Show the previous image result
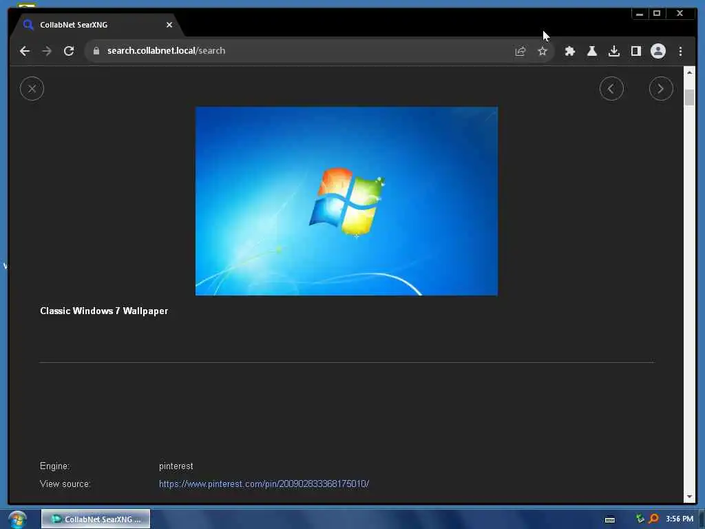 (611, 89)
